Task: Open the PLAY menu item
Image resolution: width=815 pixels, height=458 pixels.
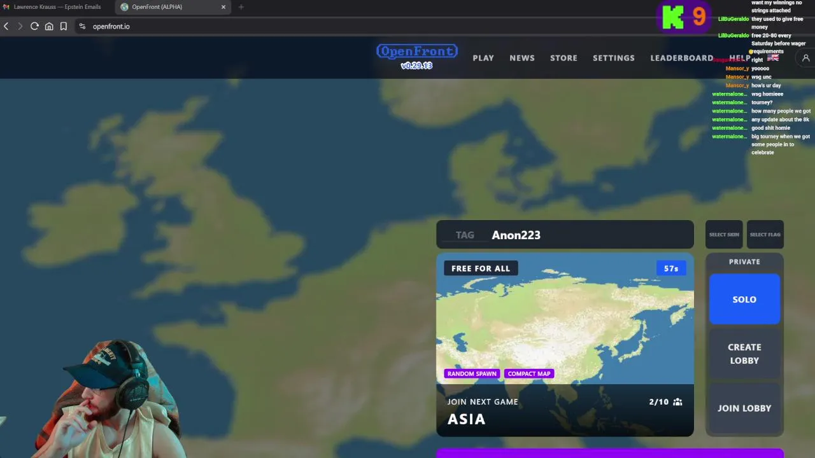Action: coord(483,58)
